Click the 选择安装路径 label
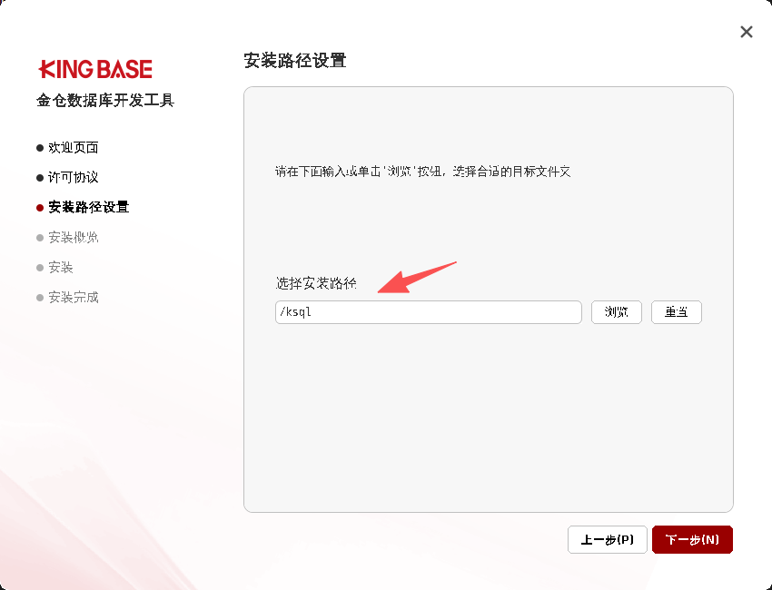The image size is (772, 590). pos(316,283)
